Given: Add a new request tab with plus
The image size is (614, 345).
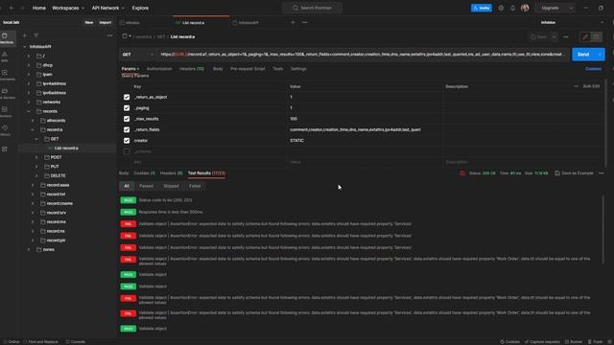Looking at the screenshot, I should (293, 23).
